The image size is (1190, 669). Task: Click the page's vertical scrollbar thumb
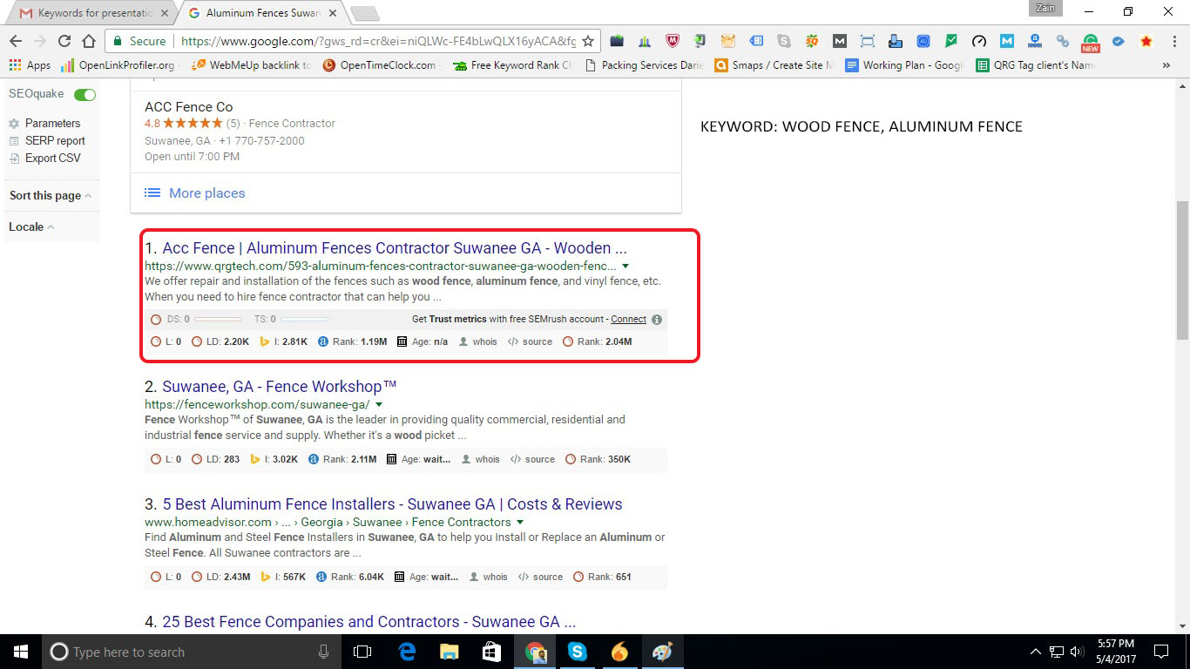coord(1182,270)
